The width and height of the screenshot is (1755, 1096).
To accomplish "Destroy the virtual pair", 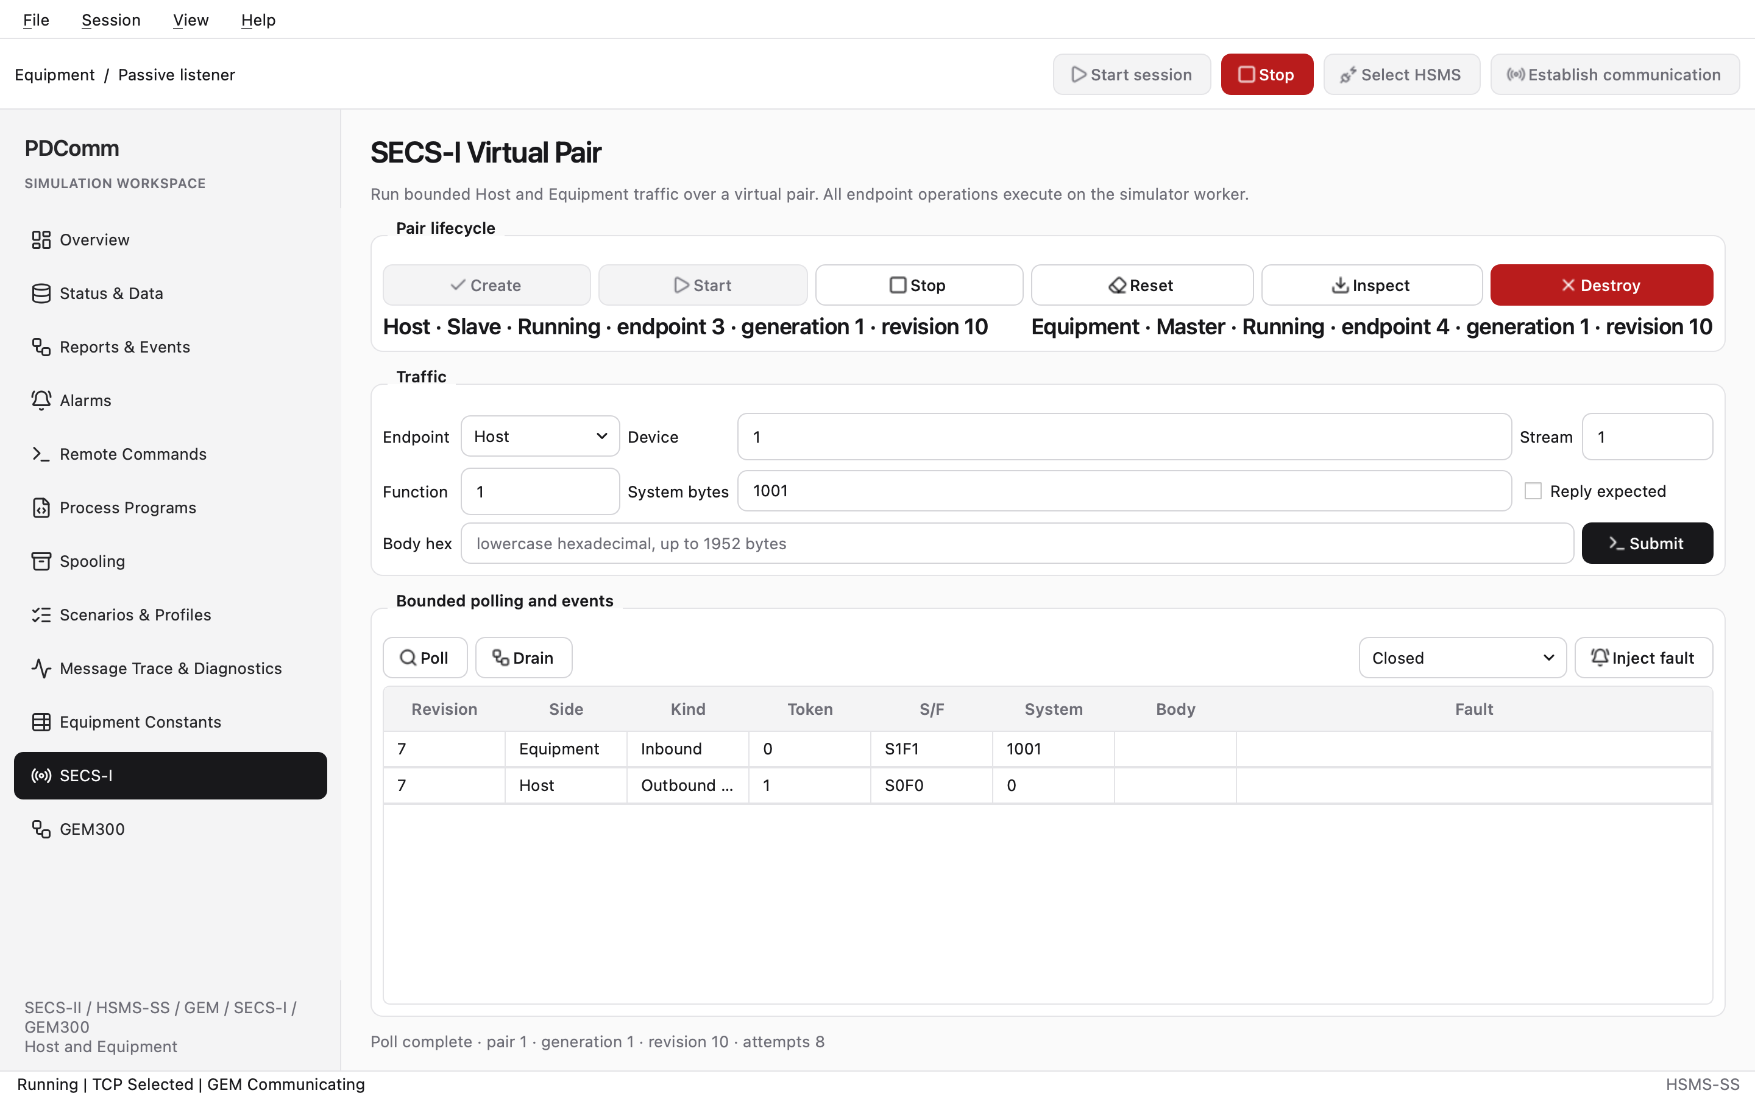I will pyautogui.click(x=1601, y=286).
